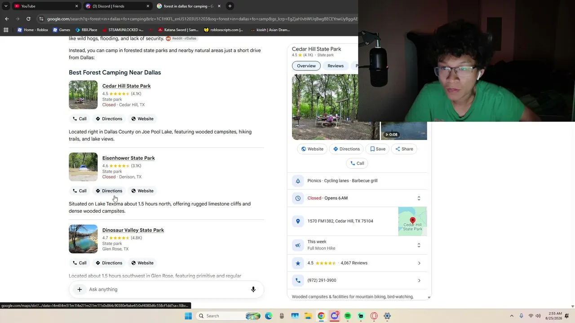Screen dimensions: 575x323
Task: Play the 0:08 video thumbnail
Action: pos(404,131)
